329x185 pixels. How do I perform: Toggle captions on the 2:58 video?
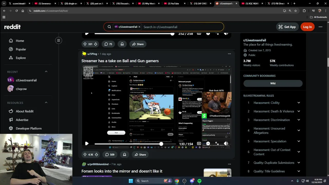pyautogui.click(x=199, y=34)
